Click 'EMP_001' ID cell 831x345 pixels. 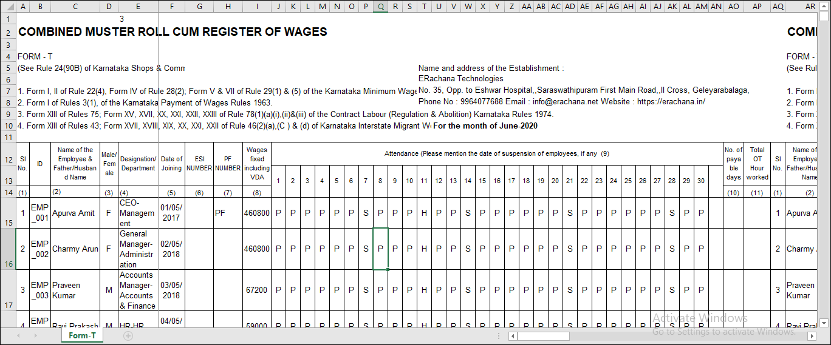coord(40,213)
